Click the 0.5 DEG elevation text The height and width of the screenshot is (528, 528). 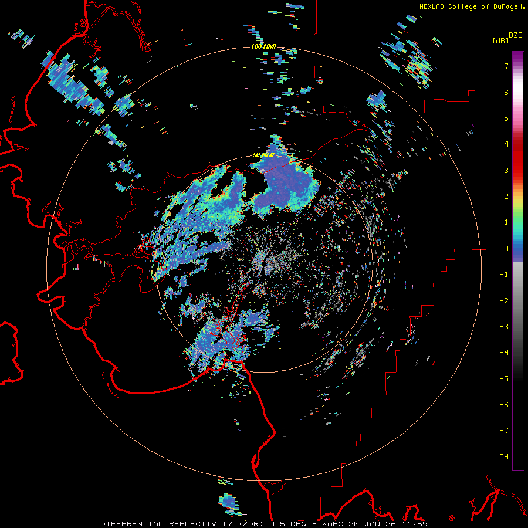click(x=287, y=524)
